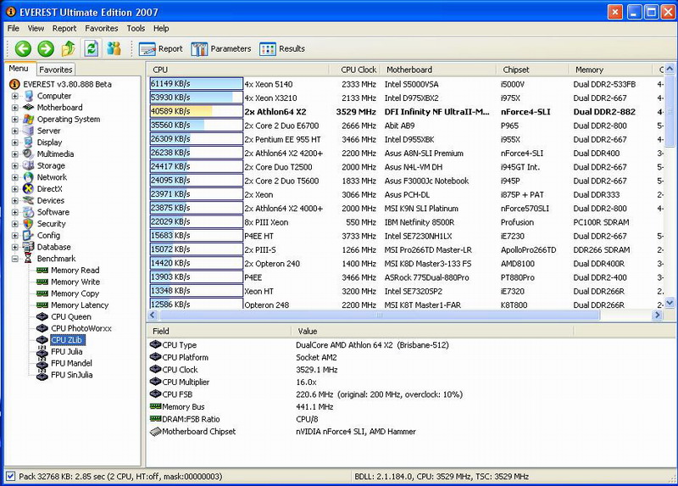Select the Motherboard tree icon
This screenshot has width=678, height=486.
tap(29, 108)
